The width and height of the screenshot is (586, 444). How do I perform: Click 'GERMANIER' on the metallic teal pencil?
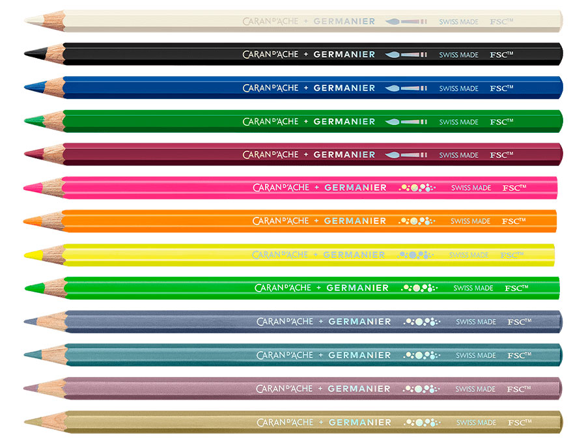click(x=359, y=355)
